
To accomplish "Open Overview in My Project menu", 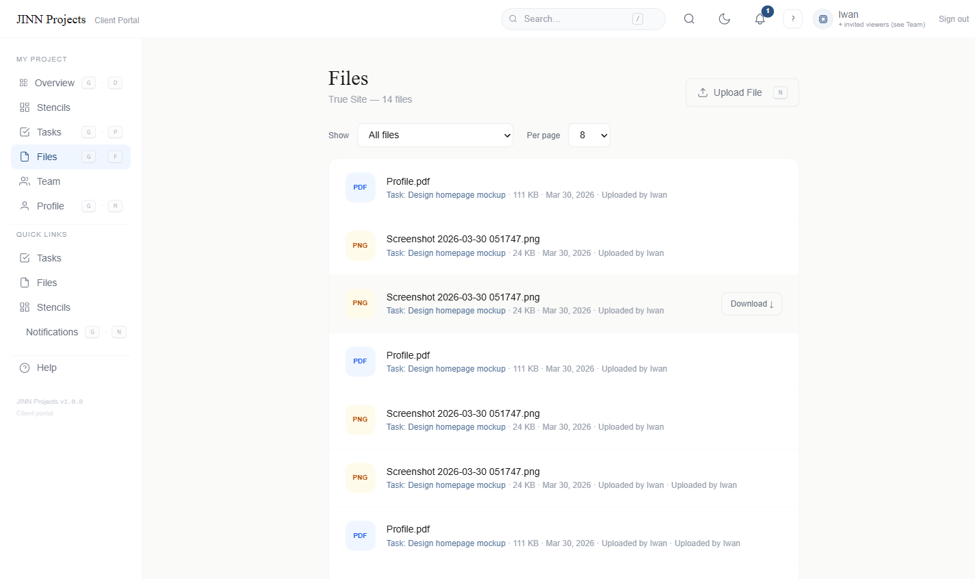I will (70, 83).
